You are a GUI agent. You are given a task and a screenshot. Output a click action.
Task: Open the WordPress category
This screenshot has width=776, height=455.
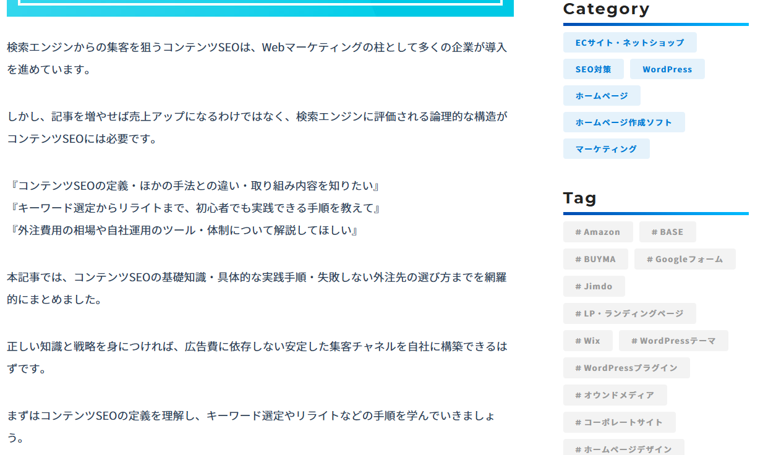pos(667,69)
